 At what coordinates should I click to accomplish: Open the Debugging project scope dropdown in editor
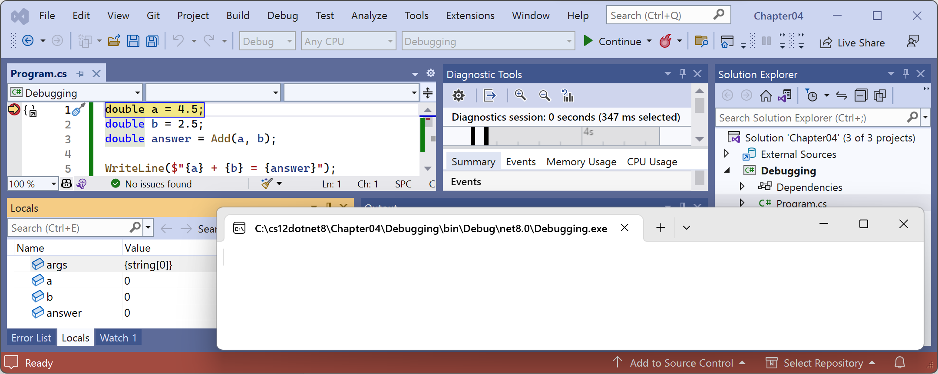point(76,93)
